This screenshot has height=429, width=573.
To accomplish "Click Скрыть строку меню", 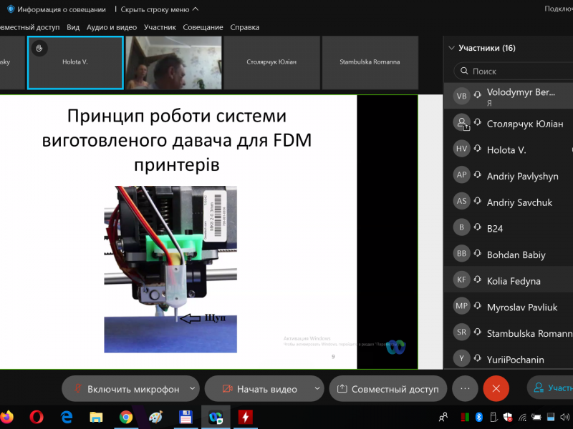I will pyautogui.click(x=159, y=9).
